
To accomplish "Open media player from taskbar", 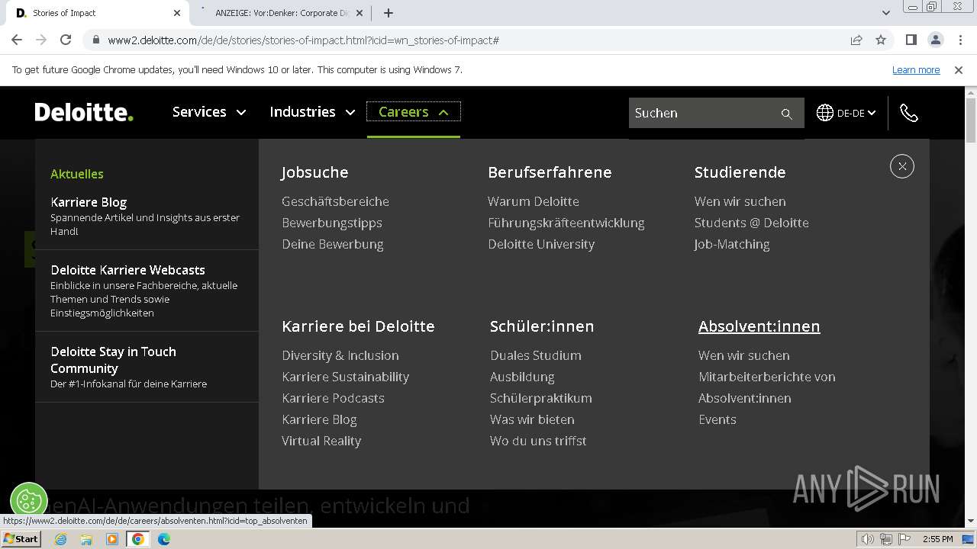I will 112,539.
